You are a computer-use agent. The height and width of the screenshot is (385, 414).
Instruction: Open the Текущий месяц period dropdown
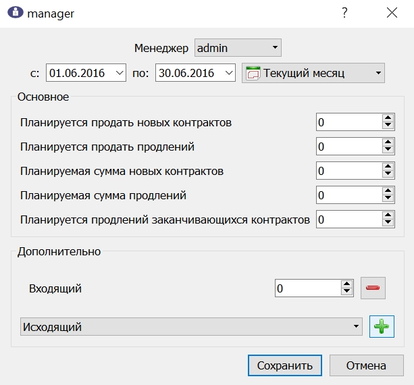[313, 73]
